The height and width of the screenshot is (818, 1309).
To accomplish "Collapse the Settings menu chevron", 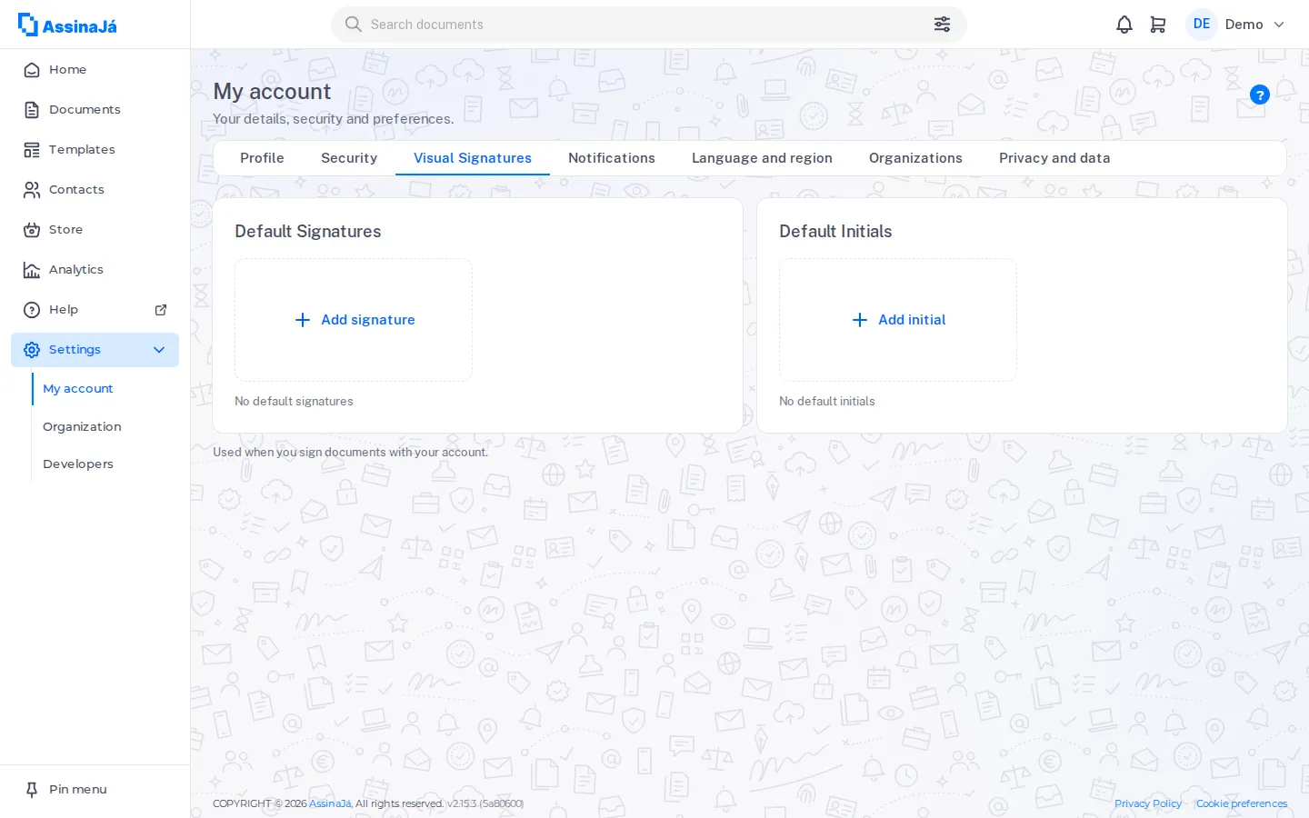I will point(159,350).
